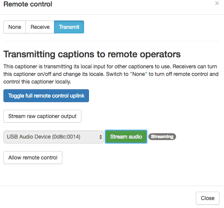Click the Stream audio button label text

(126, 137)
